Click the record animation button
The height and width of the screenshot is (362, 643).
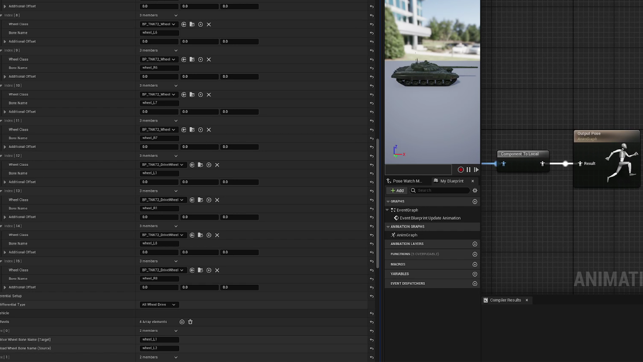[460, 170]
